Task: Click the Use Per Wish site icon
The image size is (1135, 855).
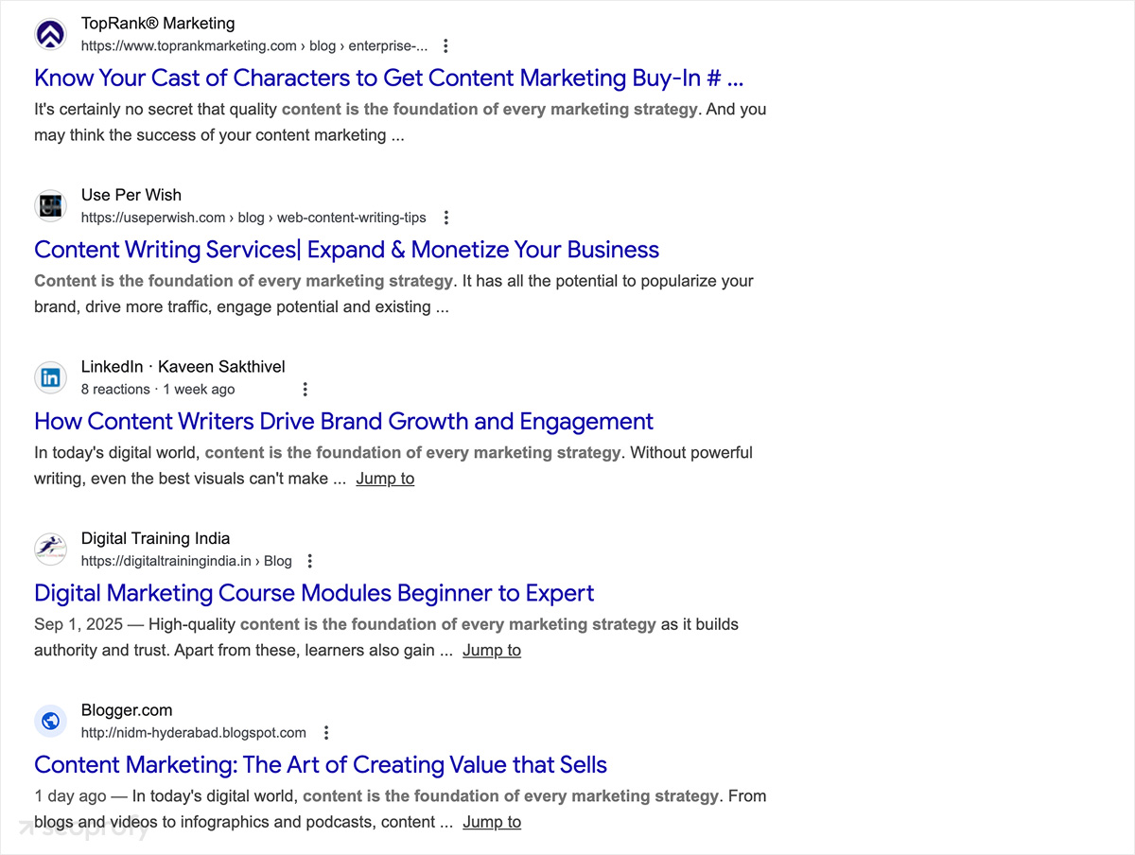Action: (x=50, y=206)
